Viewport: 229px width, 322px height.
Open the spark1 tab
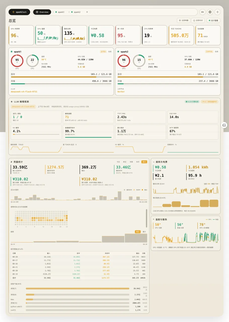[x=60, y=12]
